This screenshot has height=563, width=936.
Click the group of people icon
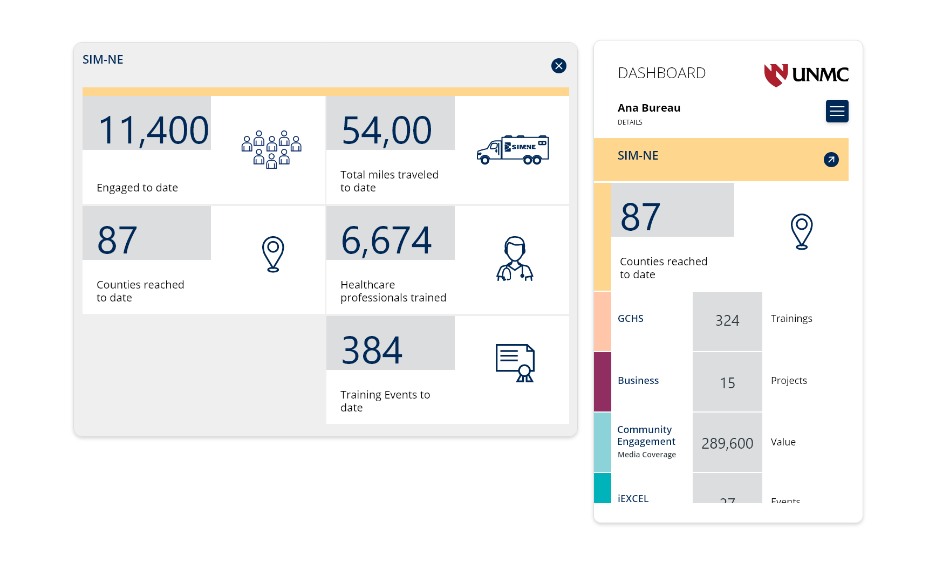(x=271, y=149)
